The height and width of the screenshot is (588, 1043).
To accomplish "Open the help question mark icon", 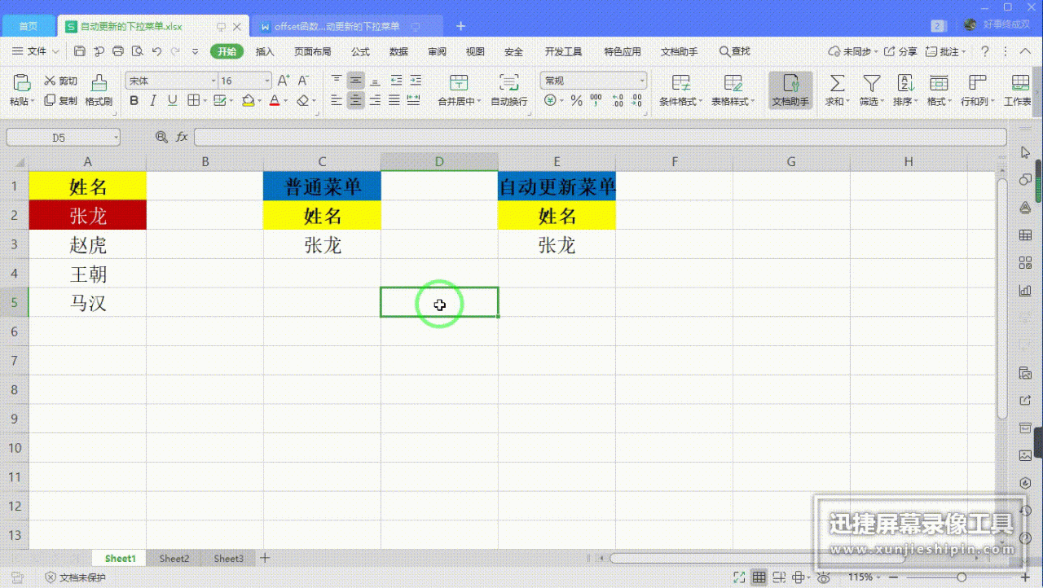I will coord(984,51).
